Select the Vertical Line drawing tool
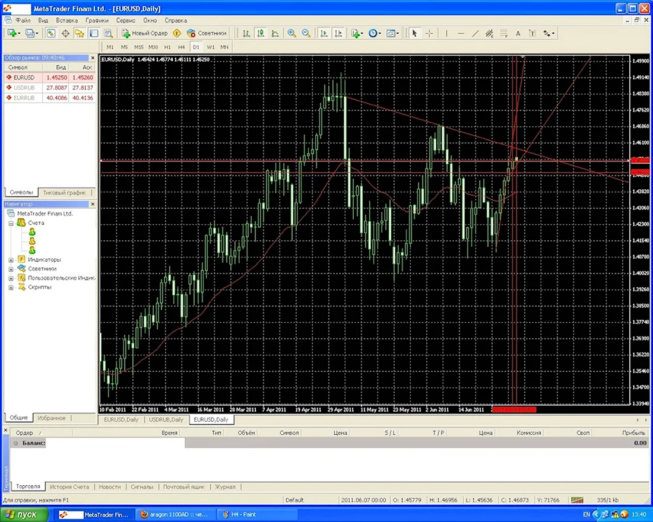The width and height of the screenshot is (653, 522). click(x=446, y=33)
